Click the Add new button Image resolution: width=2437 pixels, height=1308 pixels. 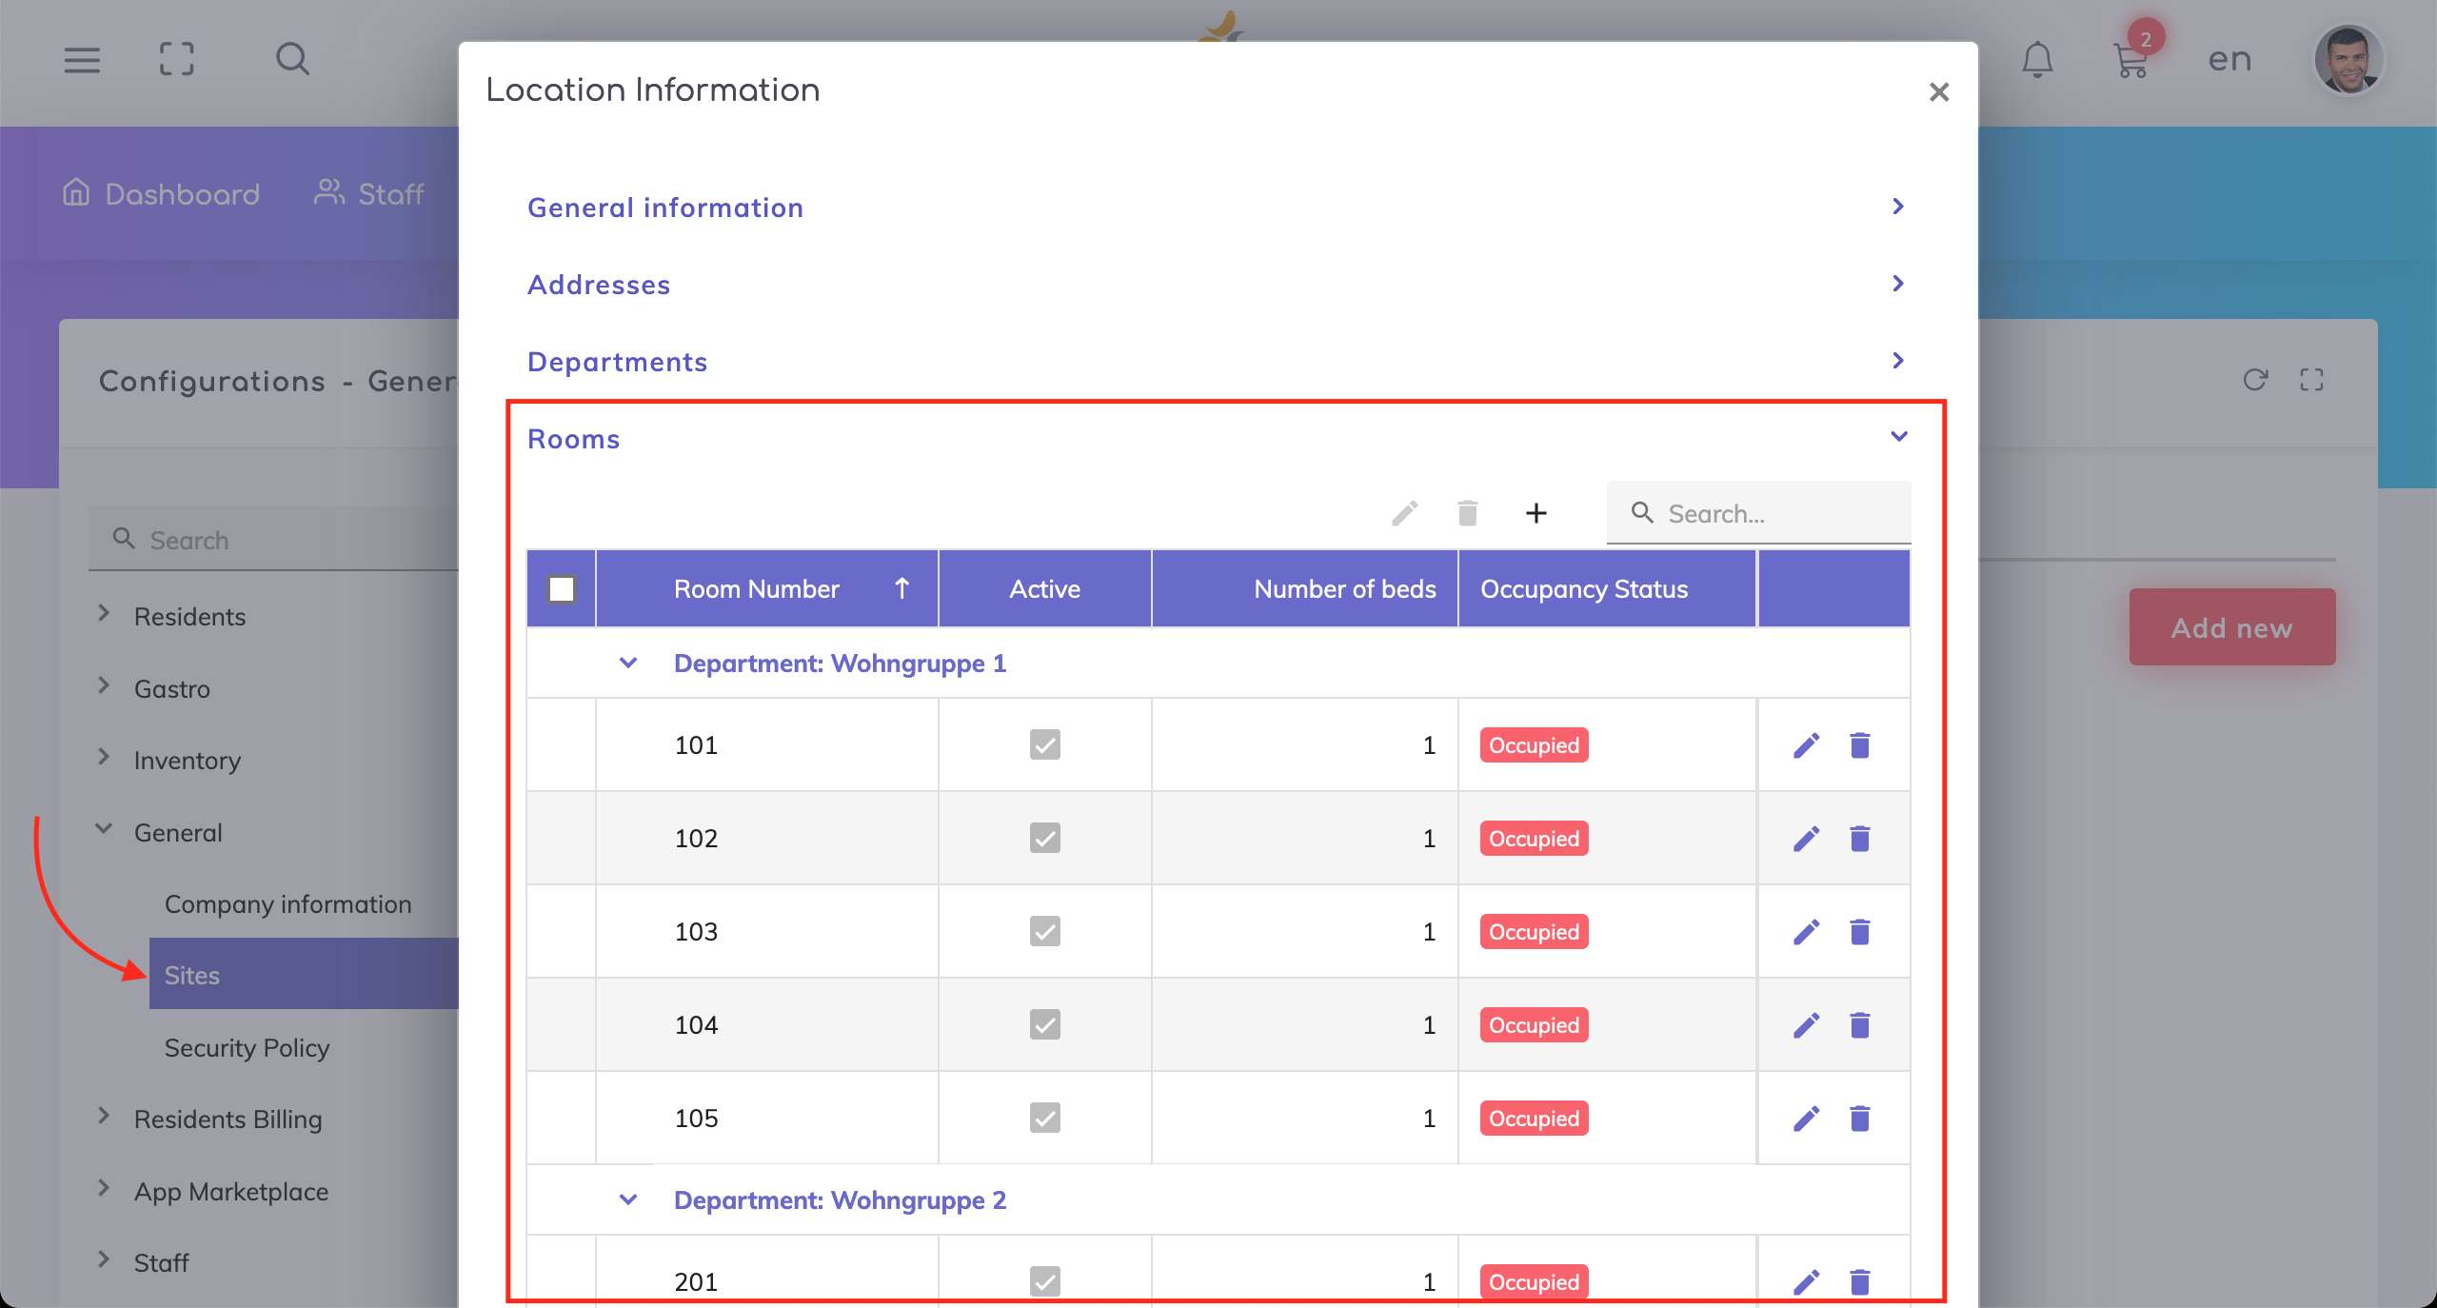click(2231, 627)
